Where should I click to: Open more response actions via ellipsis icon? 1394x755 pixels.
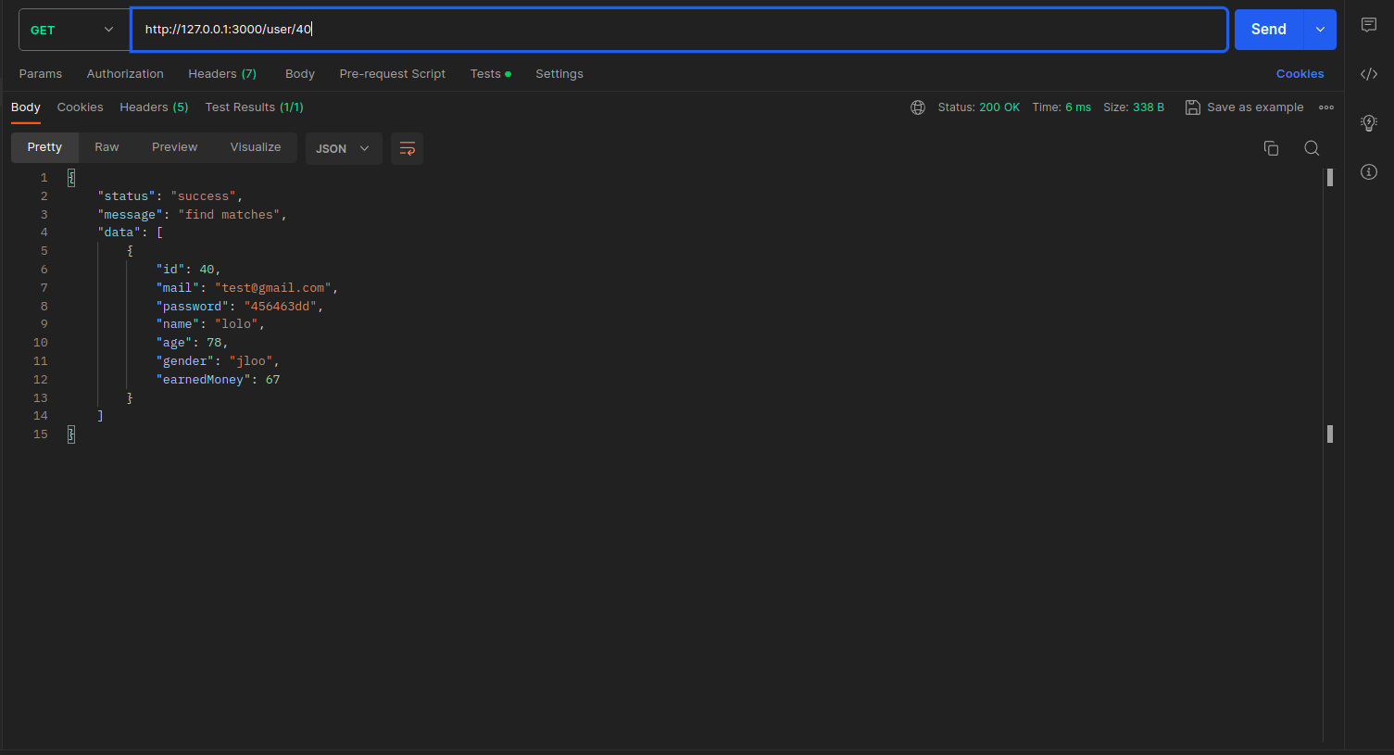[1325, 107]
